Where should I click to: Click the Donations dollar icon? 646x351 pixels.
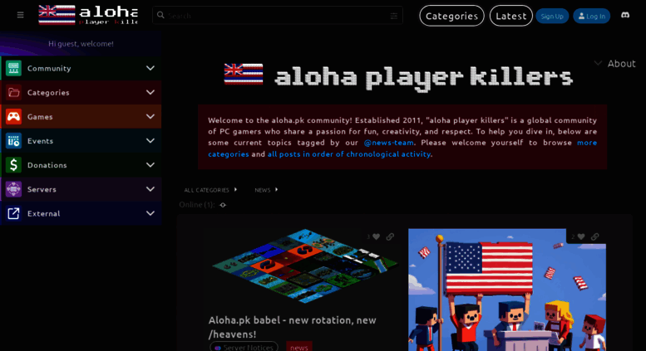13,165
